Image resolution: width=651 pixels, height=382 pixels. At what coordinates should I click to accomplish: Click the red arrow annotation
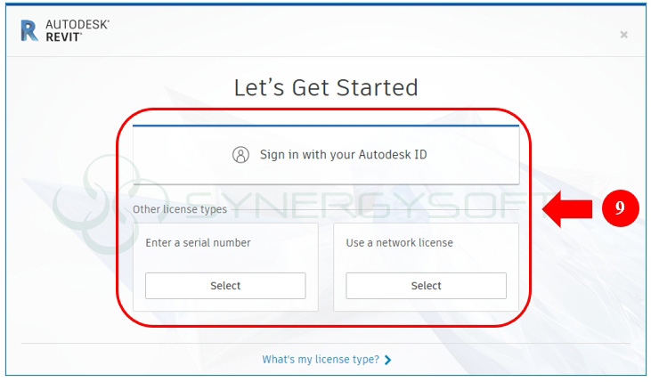click(x=569, y=208)
